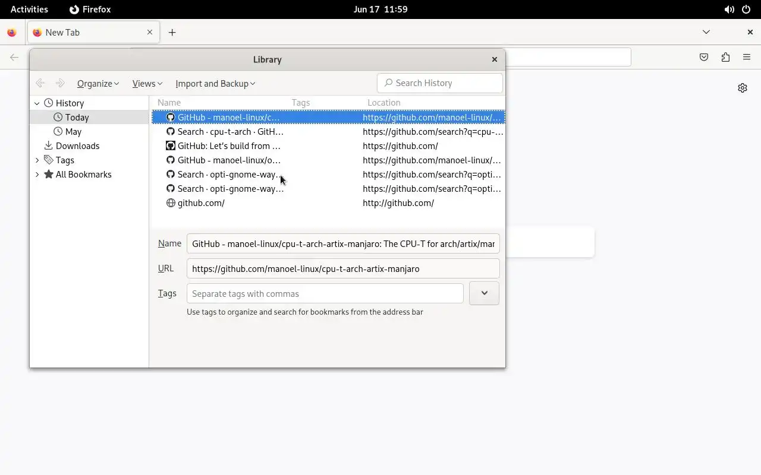Select the 'GitHub - manoel-linux/o…' history entry

click(x=328, y=160)
